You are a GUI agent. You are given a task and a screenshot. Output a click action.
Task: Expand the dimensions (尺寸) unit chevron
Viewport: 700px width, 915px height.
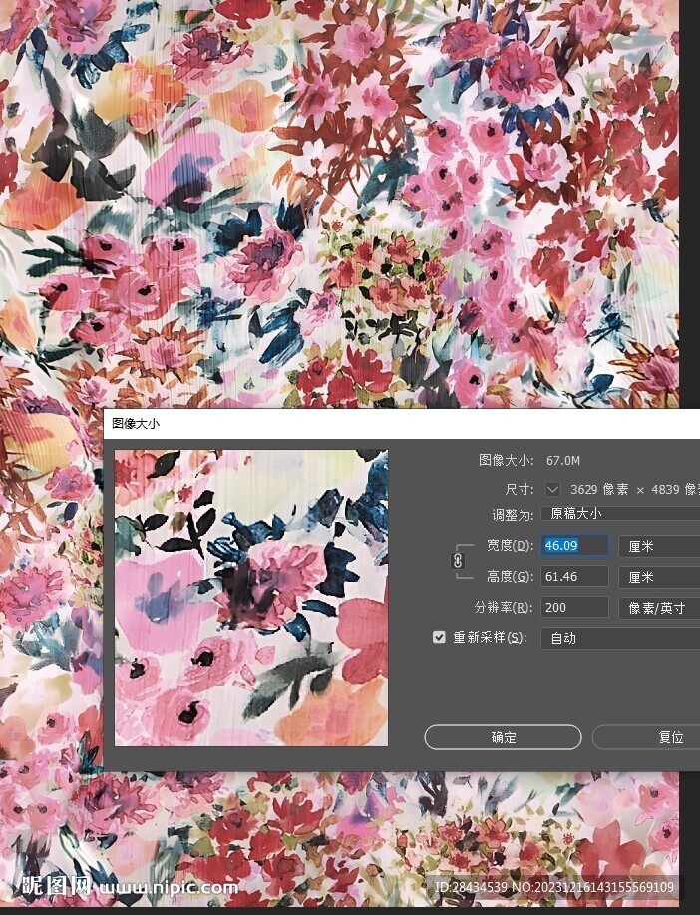553,490
